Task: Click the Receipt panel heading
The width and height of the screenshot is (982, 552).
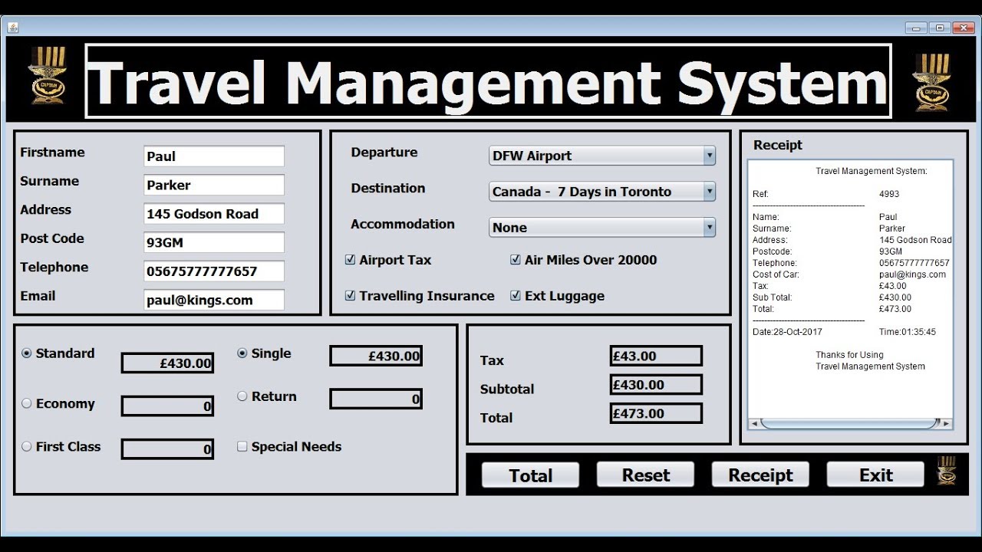Action: (778, 145)
